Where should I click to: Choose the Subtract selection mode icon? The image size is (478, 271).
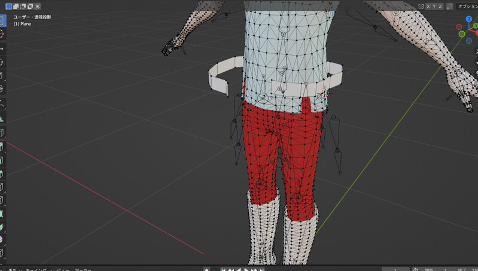tap(23, 6)
